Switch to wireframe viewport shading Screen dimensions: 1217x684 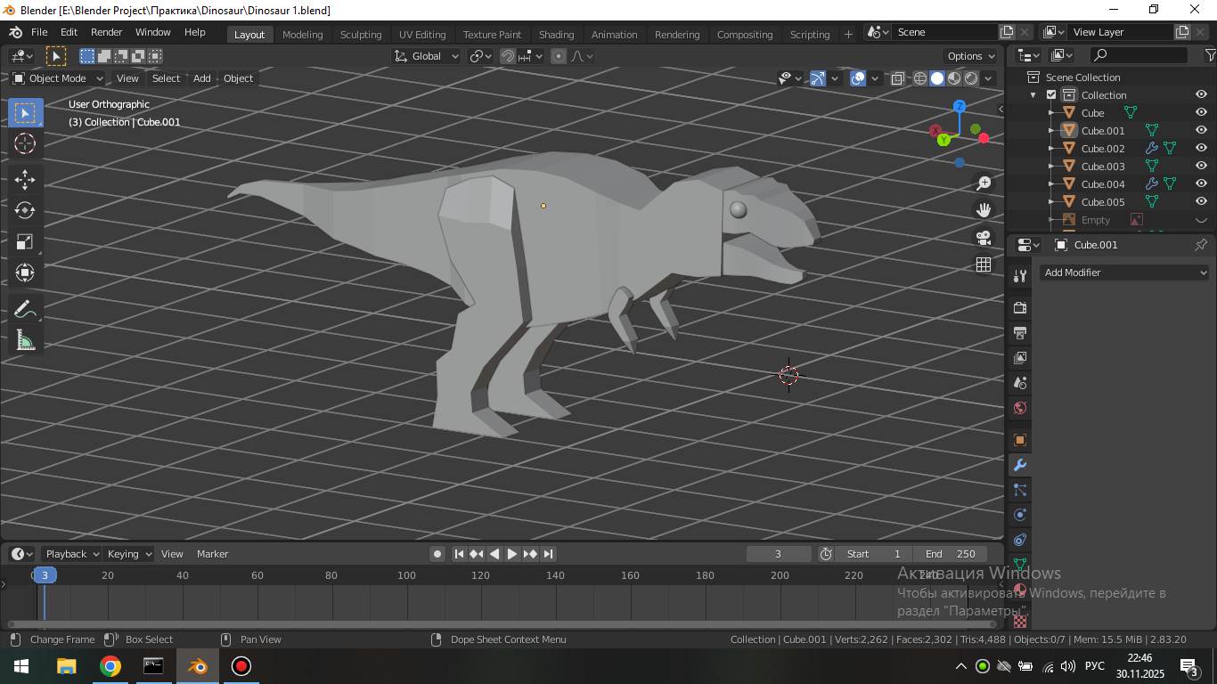[920, 78]
